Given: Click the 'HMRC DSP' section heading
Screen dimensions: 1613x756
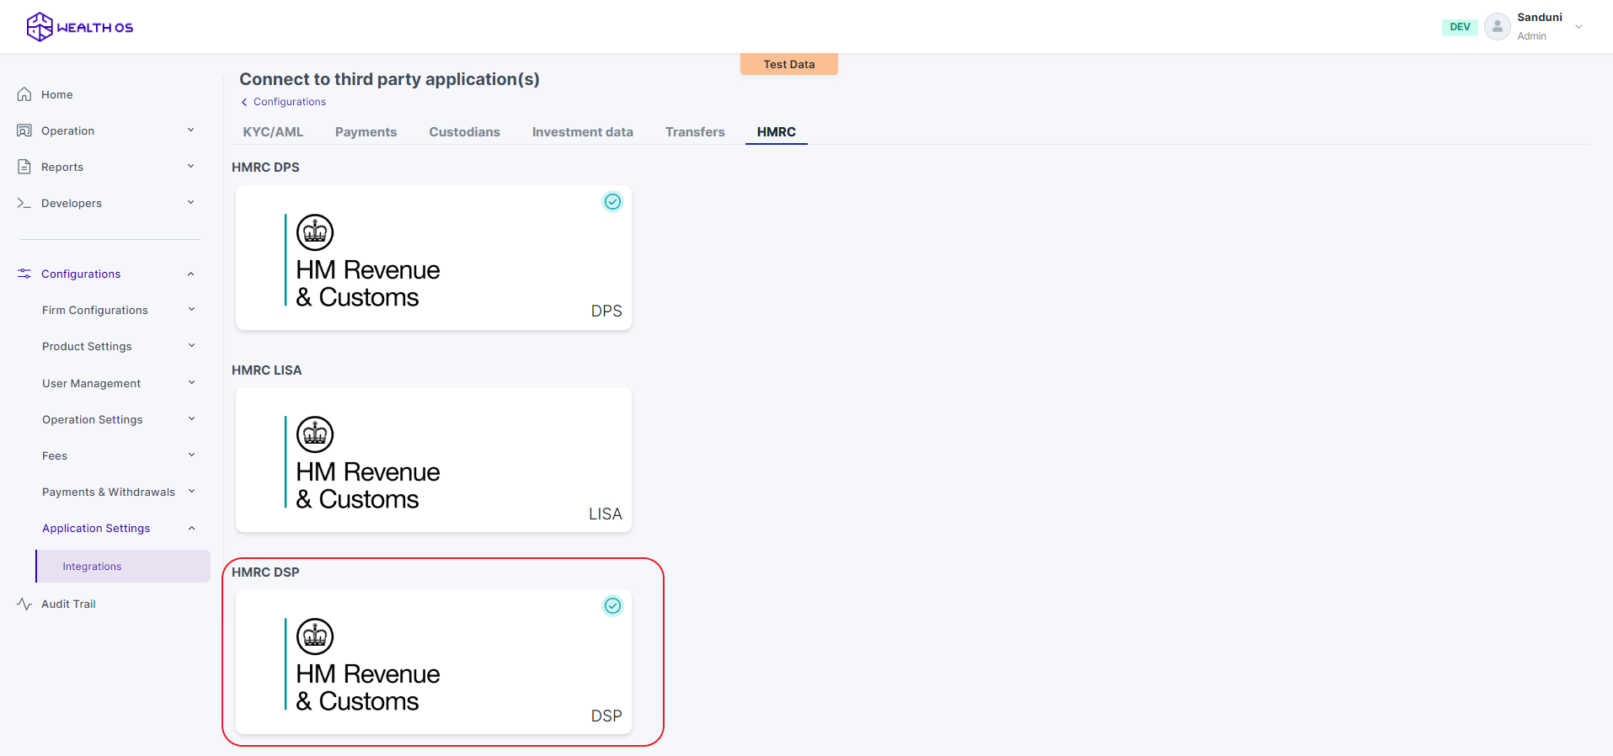Looking at the screenshot, I should tap(265, 572).
